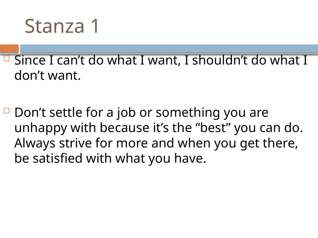Image resolution: width=318 pixels, height=238 pixels.
Task: Click the word 'Always' in second bullet
Action: [35, 144]
